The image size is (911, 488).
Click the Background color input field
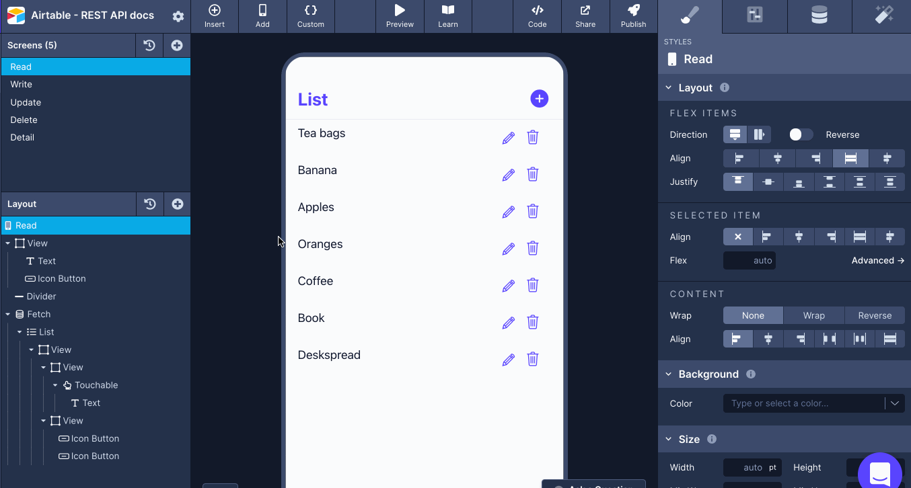point(804,403)
